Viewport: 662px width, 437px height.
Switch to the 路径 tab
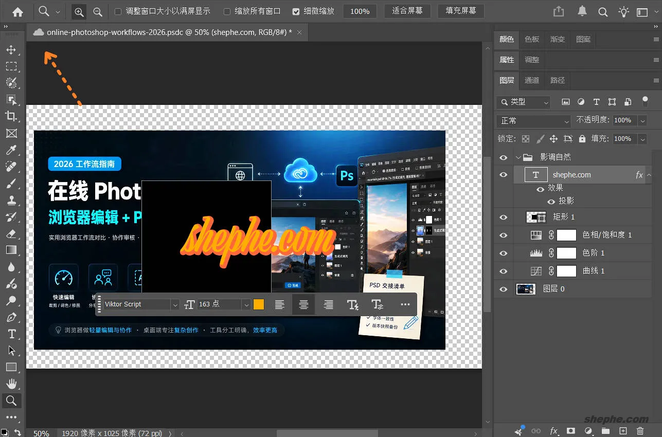[x=558, y=80]
